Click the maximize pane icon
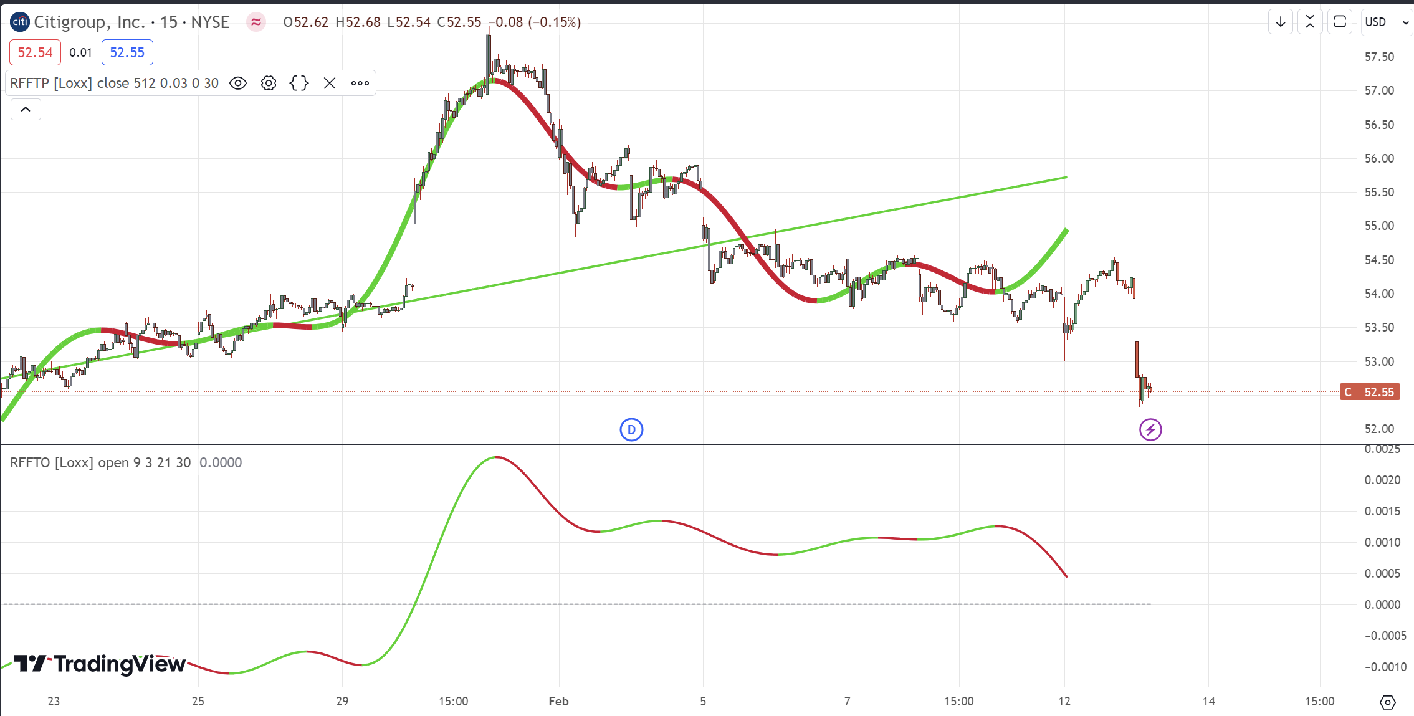The height and width of the screenshot is (716, 1414). (1339, 22)
